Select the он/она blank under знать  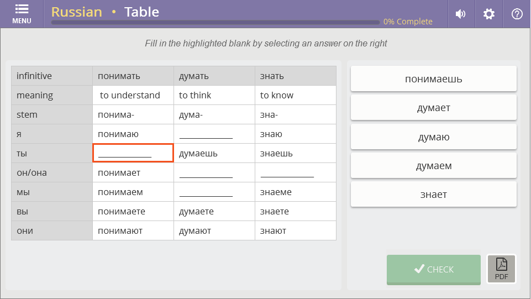click(295, 173)
